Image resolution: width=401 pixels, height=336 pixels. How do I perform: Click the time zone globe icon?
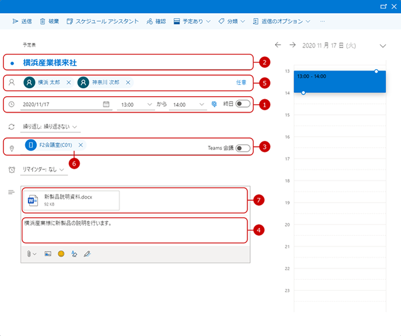pyautogui.click(x=214, y=104)
